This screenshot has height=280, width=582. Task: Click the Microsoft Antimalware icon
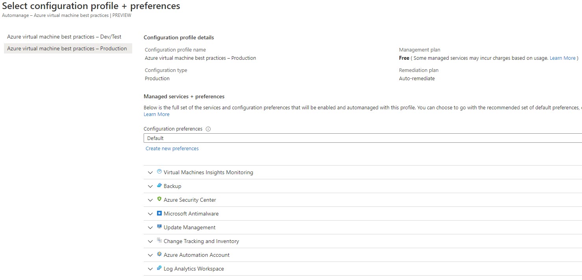click(159, 213)
